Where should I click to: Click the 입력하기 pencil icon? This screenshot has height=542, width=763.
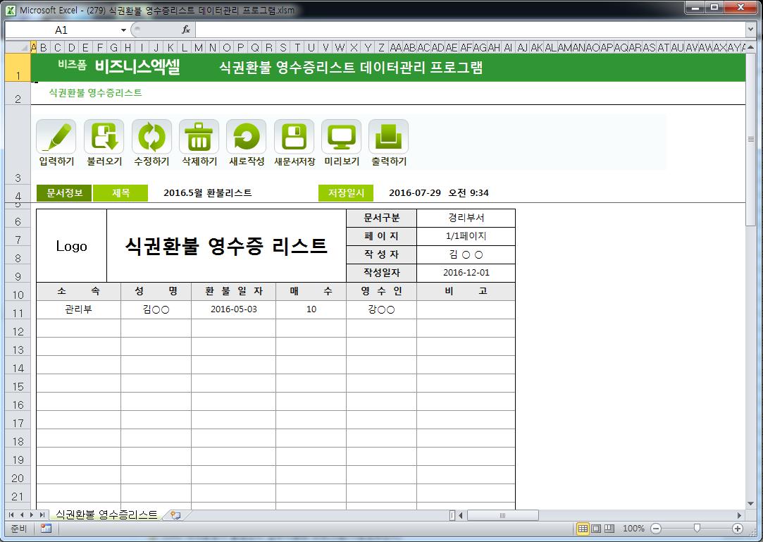[x=56, y=137]
